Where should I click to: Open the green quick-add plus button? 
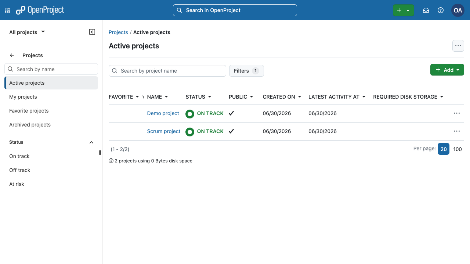click(403, 10)
